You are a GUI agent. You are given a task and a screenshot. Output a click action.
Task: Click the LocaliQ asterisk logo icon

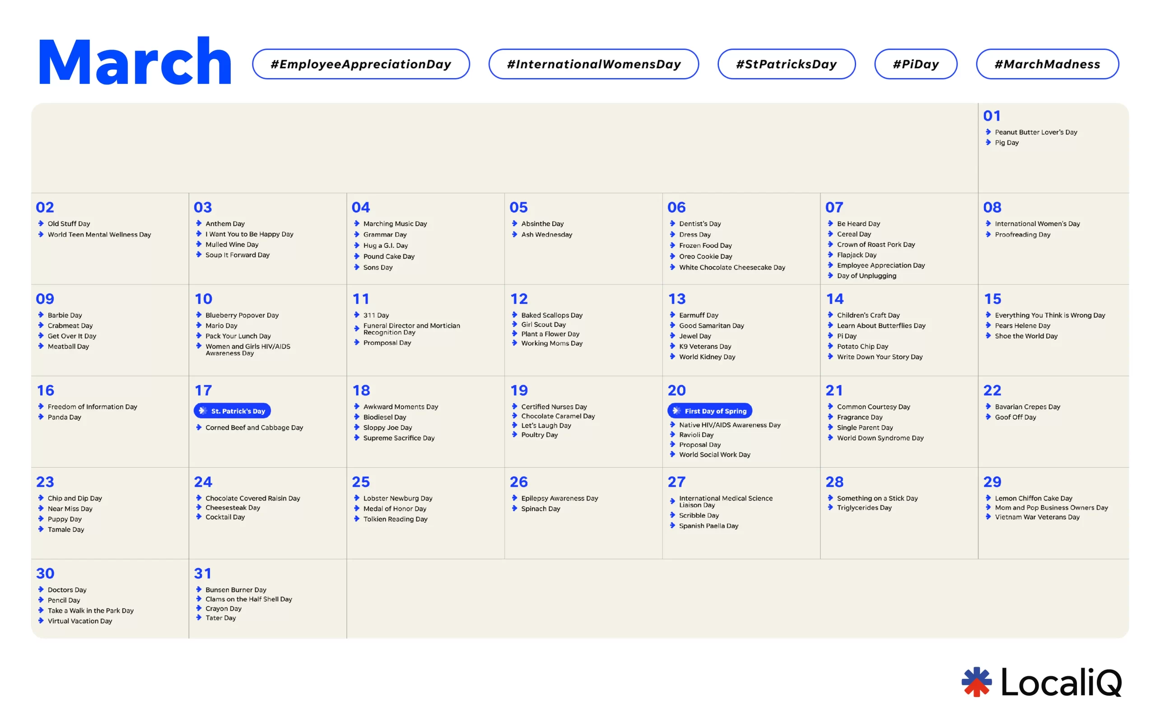pyautogui.click(x=976, y=682)
